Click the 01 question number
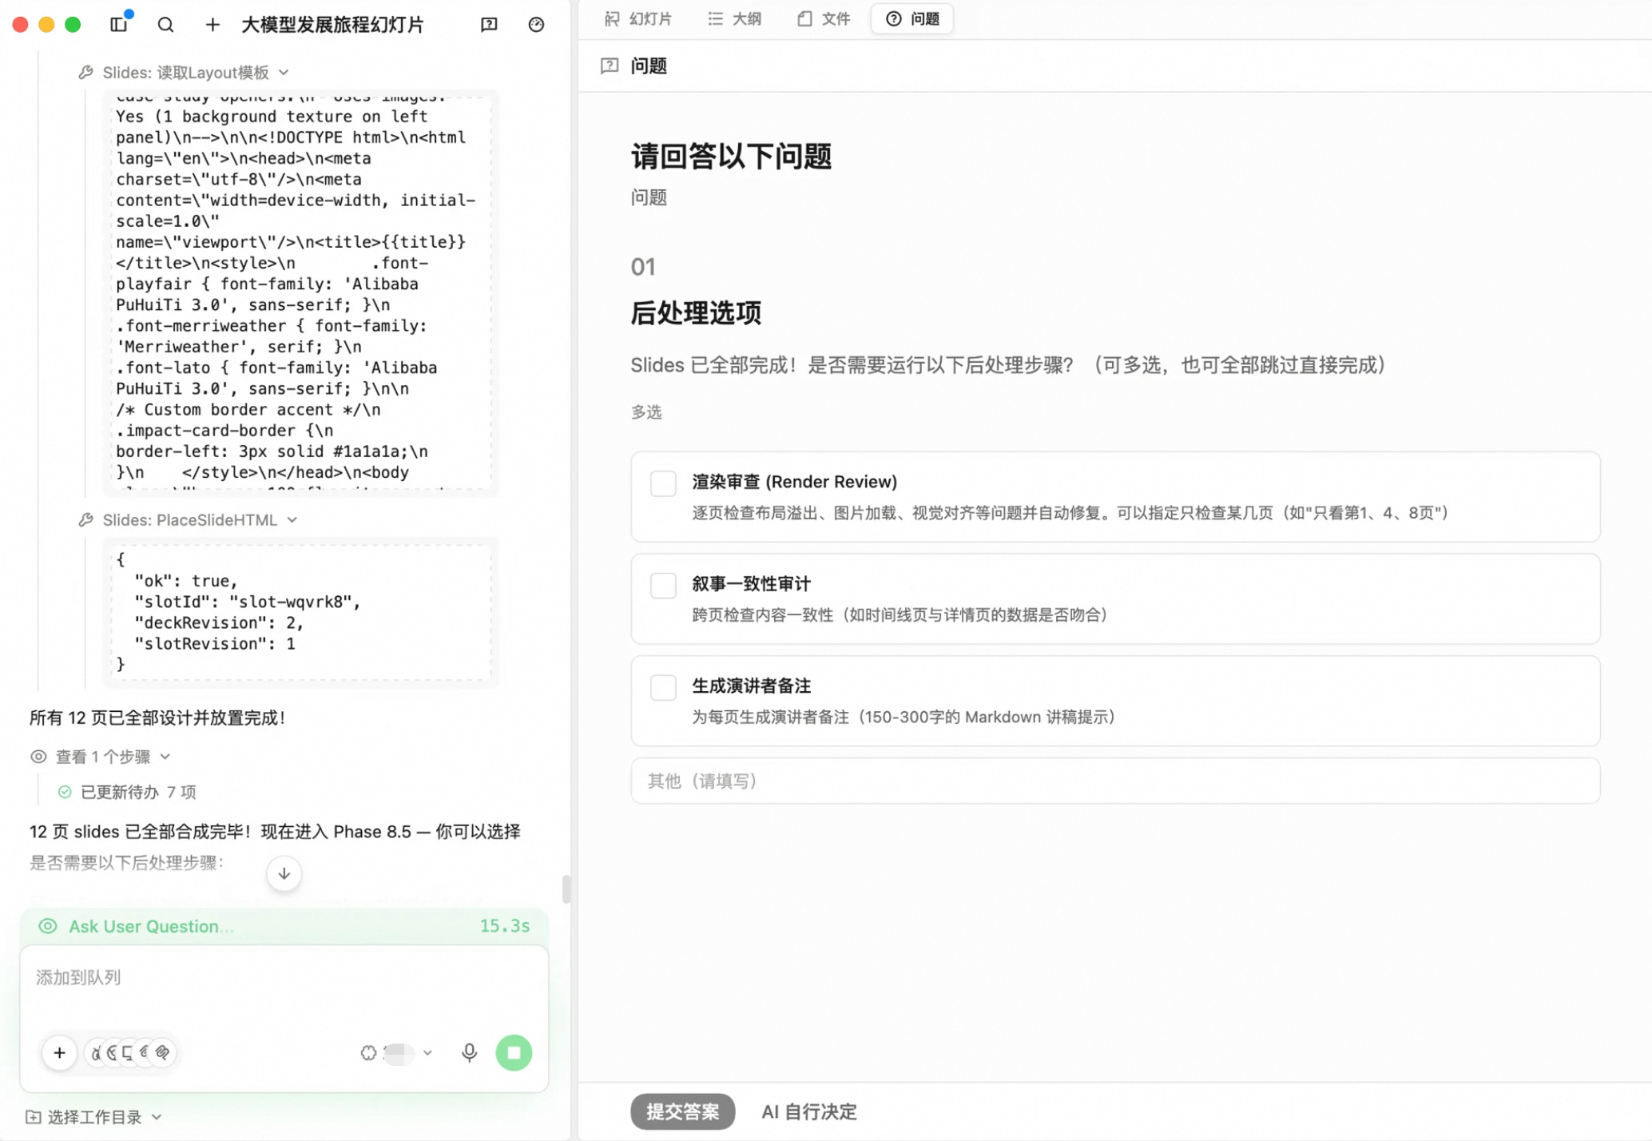Screen dimensions: 1652x1141 tap(643, 266)
